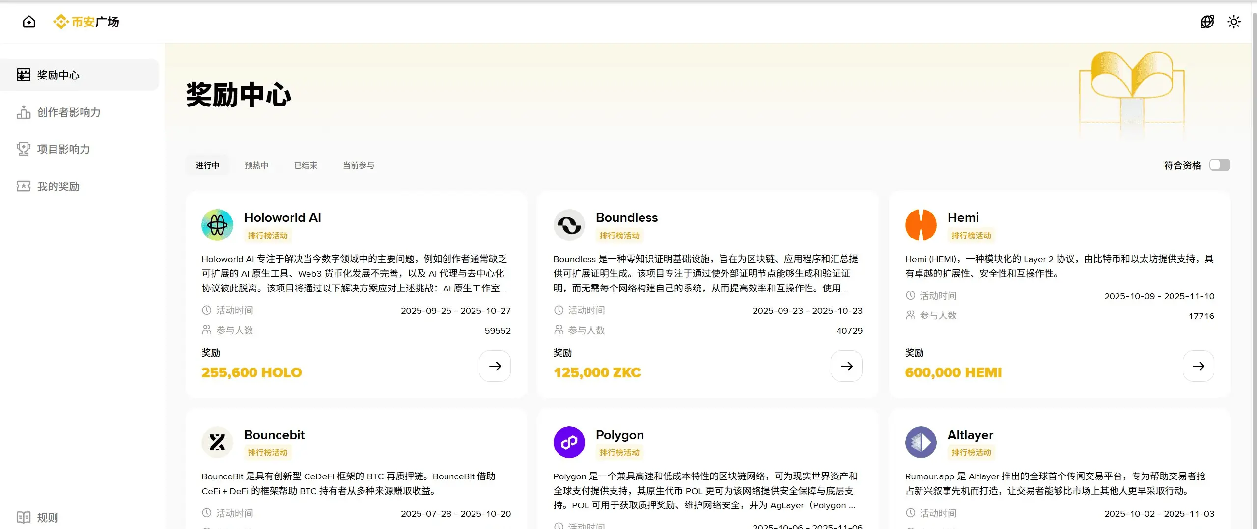Click the Bouncebit date range 2025-07-28 - 2025-10-20
1257x529 pixels.
(456, 514)
